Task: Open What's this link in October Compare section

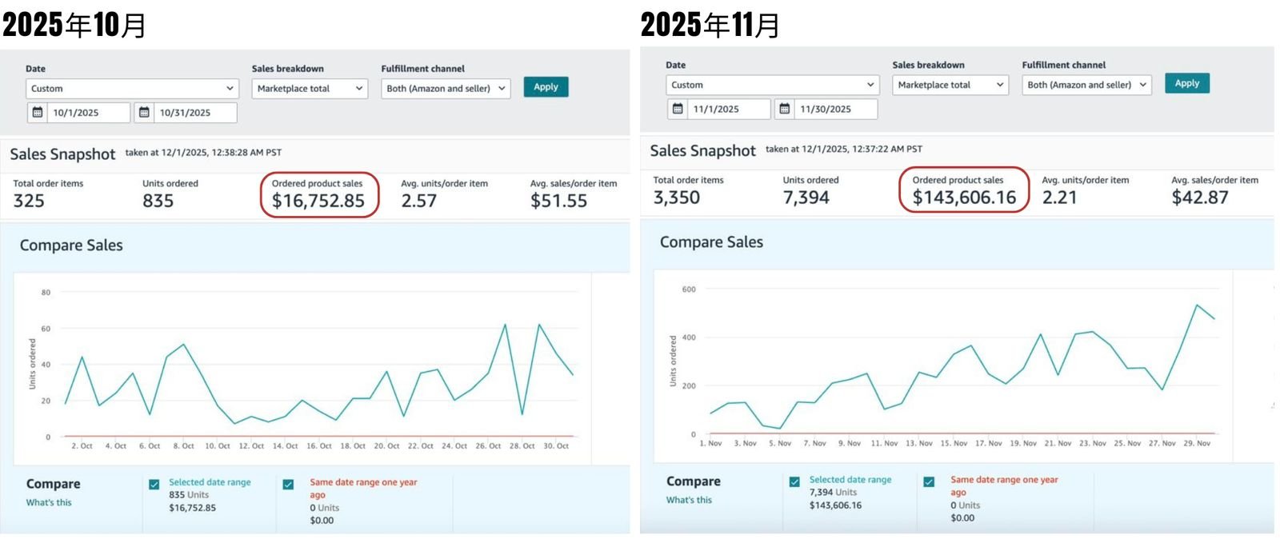Action: [49, 503]
